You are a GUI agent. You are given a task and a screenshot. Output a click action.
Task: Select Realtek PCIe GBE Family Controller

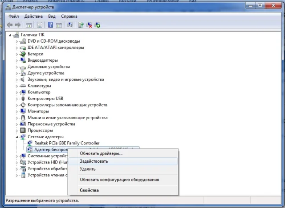67,143
